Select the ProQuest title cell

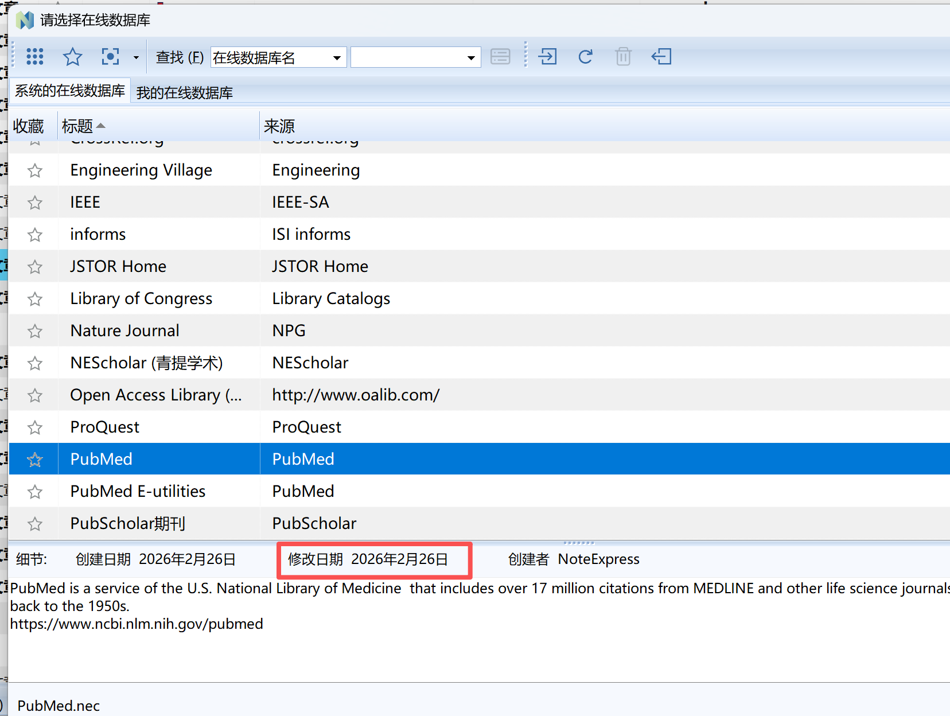[104, 427]
